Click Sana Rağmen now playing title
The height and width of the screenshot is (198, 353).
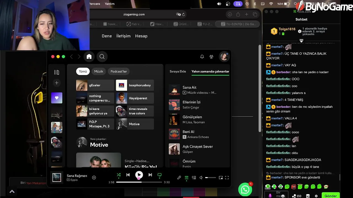click(77, 176)
